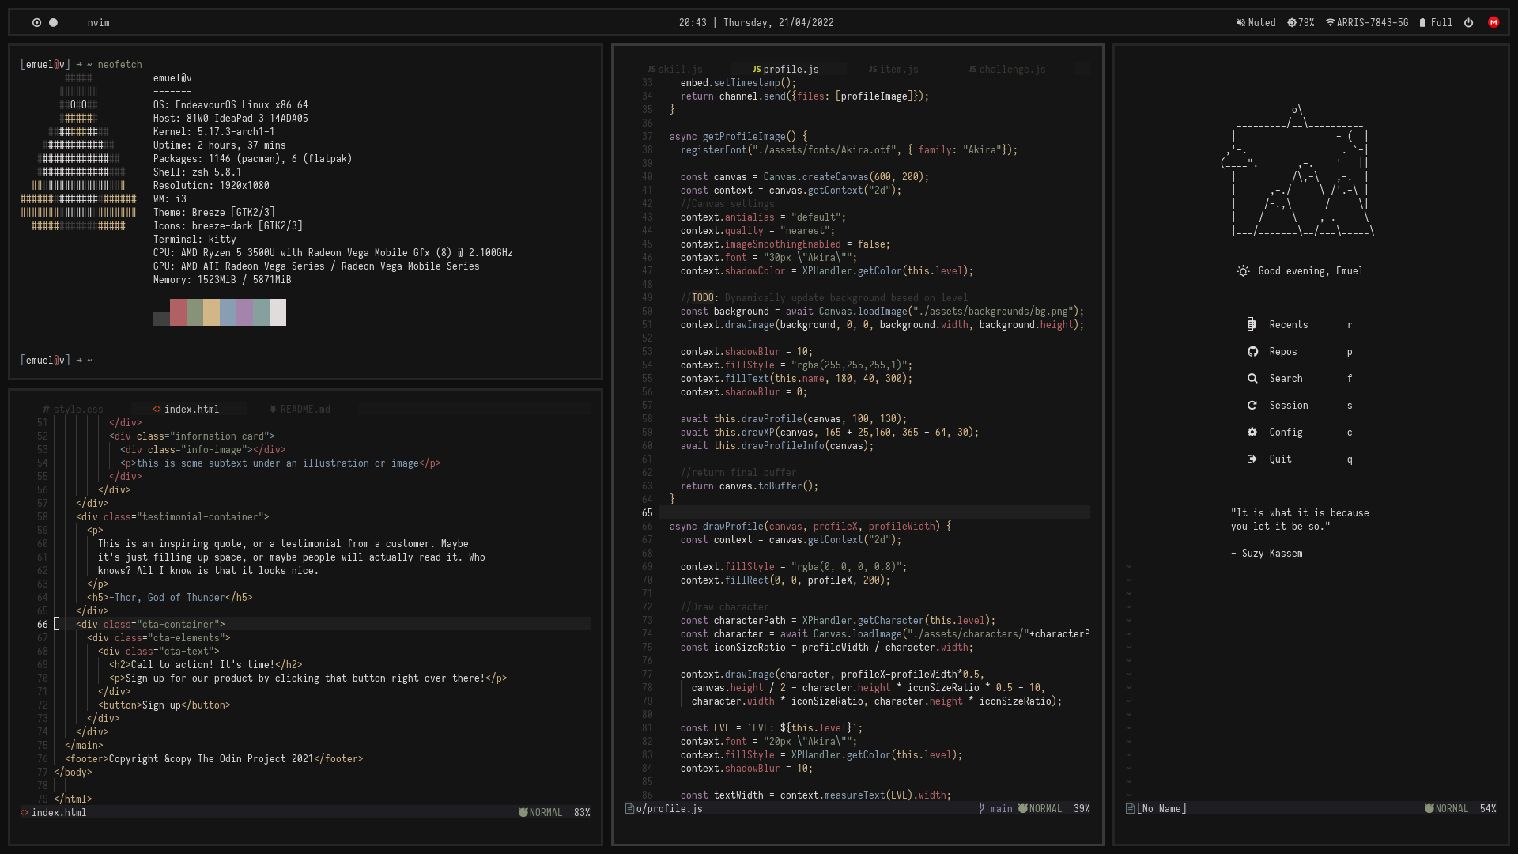Open Recents in the dashboard

point(1288,325)
